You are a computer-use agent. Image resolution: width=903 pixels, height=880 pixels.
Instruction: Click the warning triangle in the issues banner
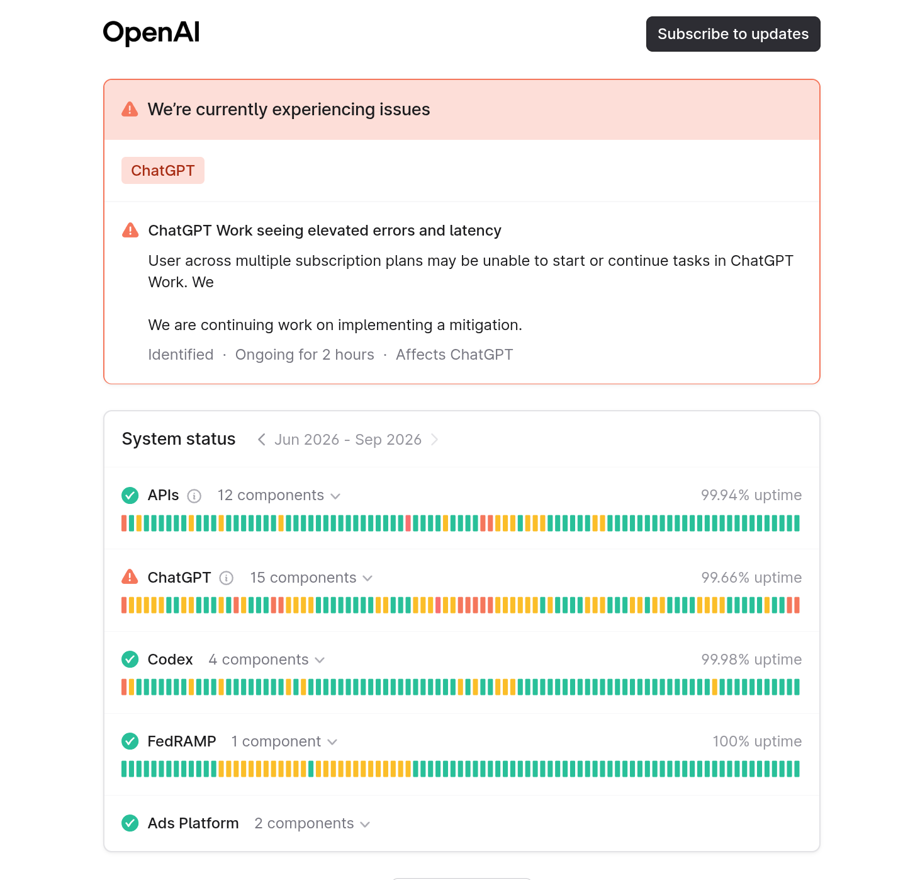[x=130, y=110]
